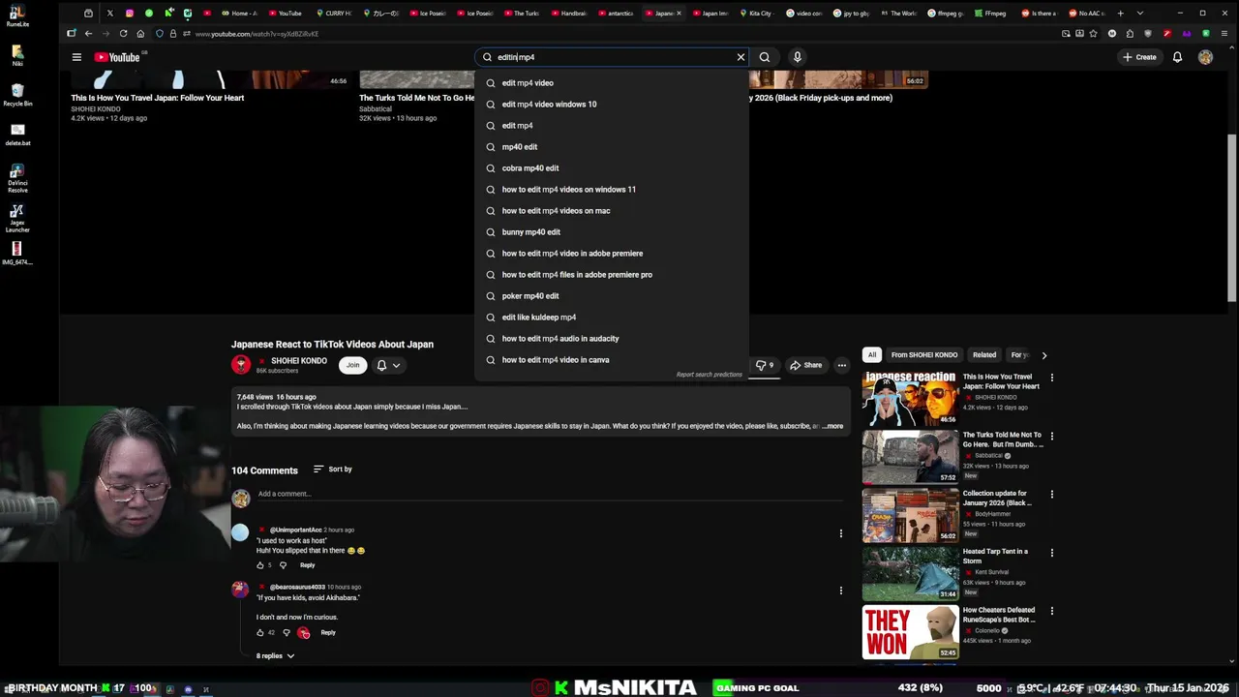Click inside the YouTube search field
This screenshot has height=697, width=1239.
tap(612, 57)
